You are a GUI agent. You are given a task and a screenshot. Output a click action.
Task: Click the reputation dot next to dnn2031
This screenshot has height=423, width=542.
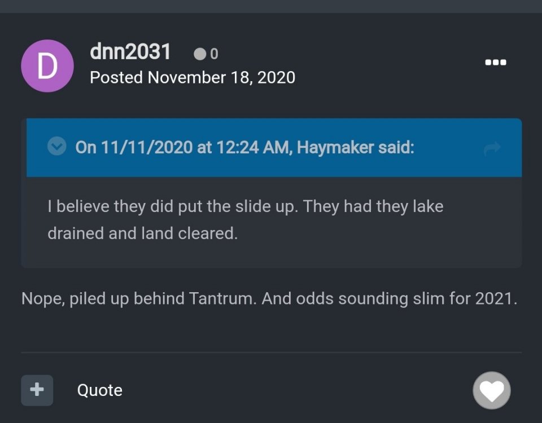[200, 54]
